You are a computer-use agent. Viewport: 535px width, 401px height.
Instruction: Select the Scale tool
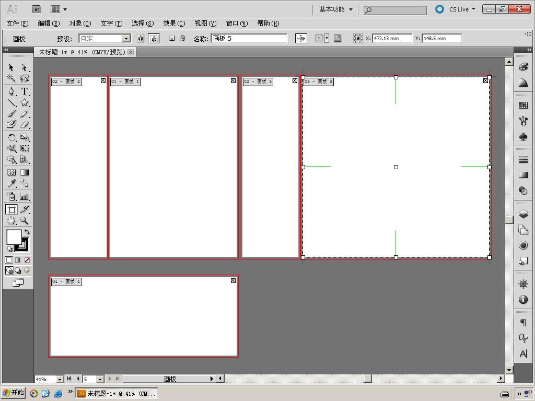[x=24, y=137]
